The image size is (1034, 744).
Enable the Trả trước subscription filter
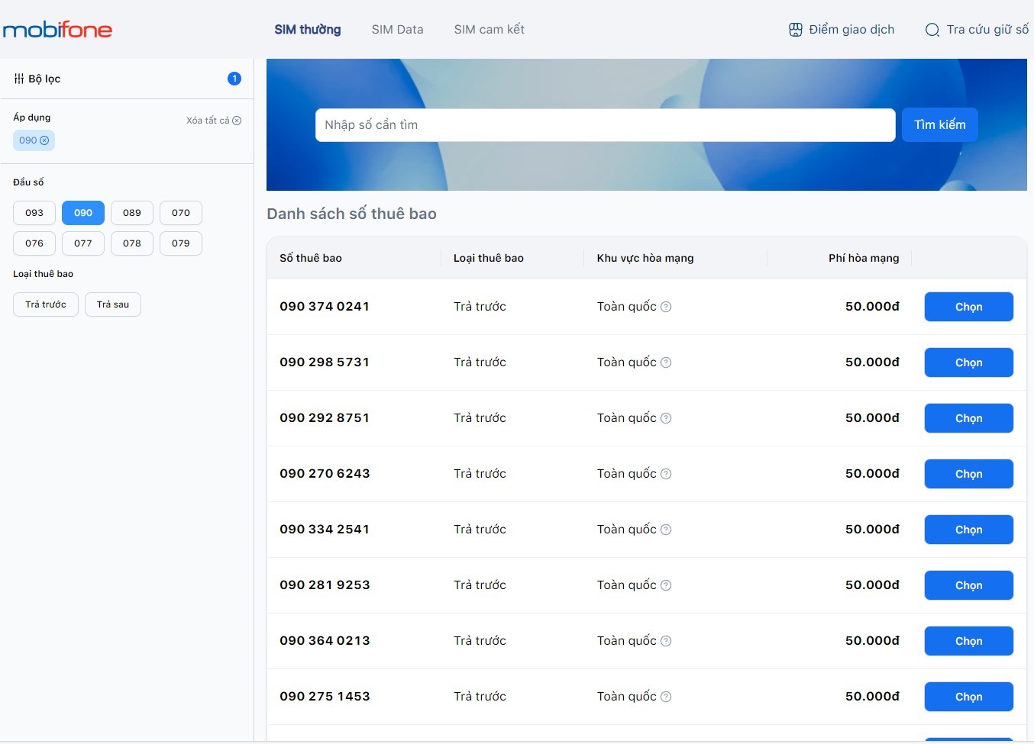pos(45,304)
